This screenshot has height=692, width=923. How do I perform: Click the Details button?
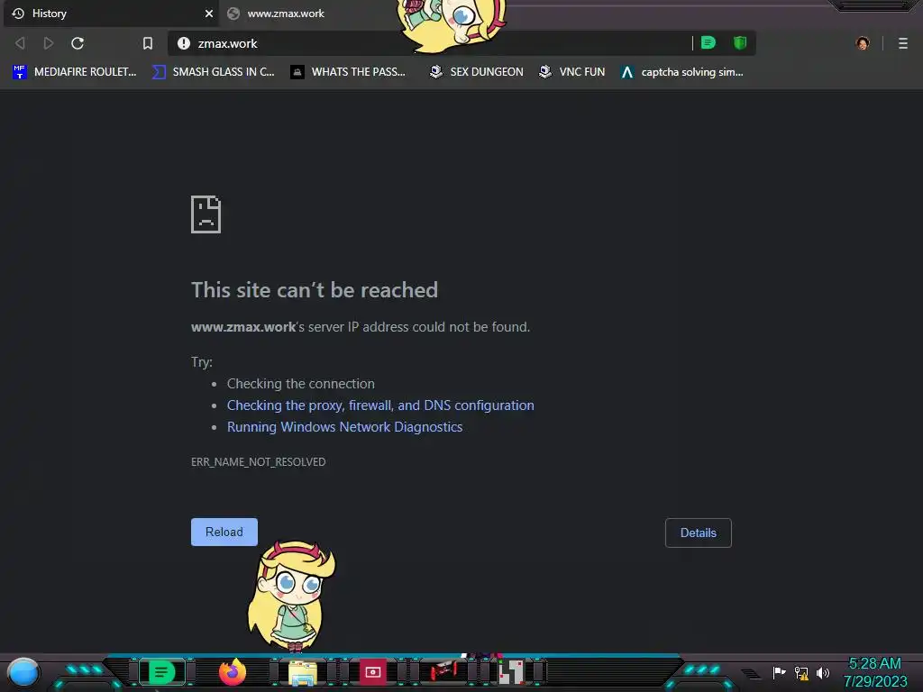pyautogui.click(x=699, y=533)
